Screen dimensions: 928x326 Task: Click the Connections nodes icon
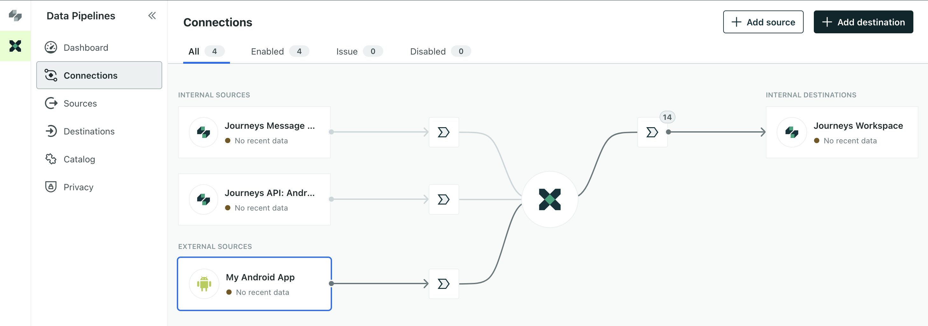coord(51,75)
